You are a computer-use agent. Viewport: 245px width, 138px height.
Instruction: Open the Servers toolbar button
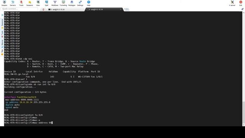click(x=13, y=3)
